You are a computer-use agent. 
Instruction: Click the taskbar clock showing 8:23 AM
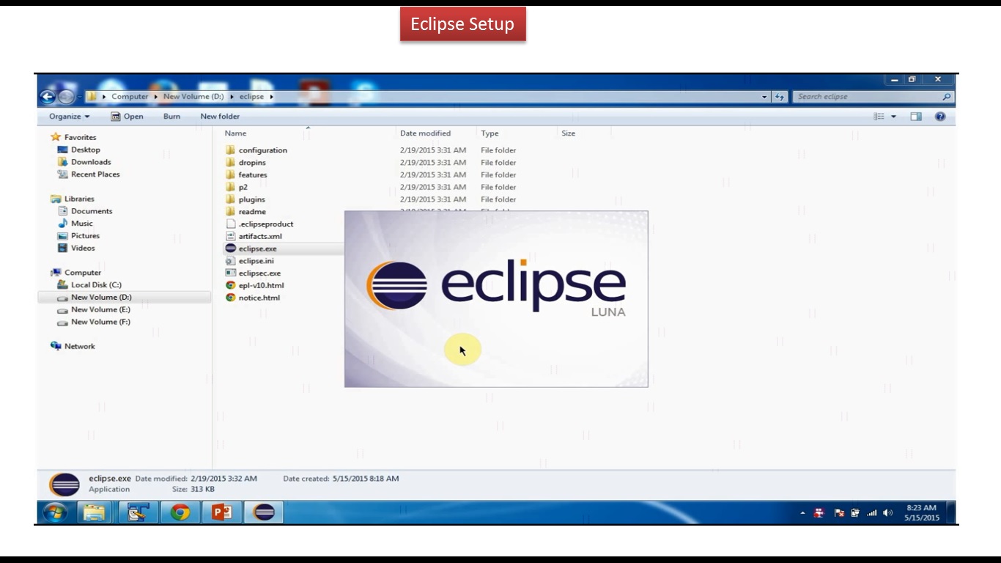click(921, 512)
